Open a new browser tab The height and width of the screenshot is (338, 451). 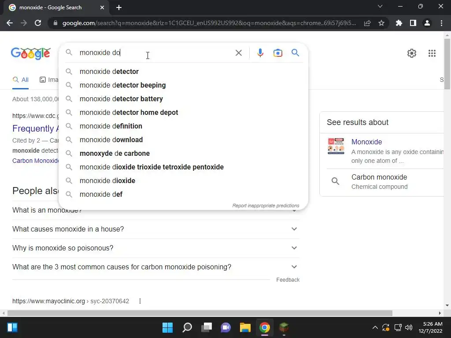(x=119, y=7)
